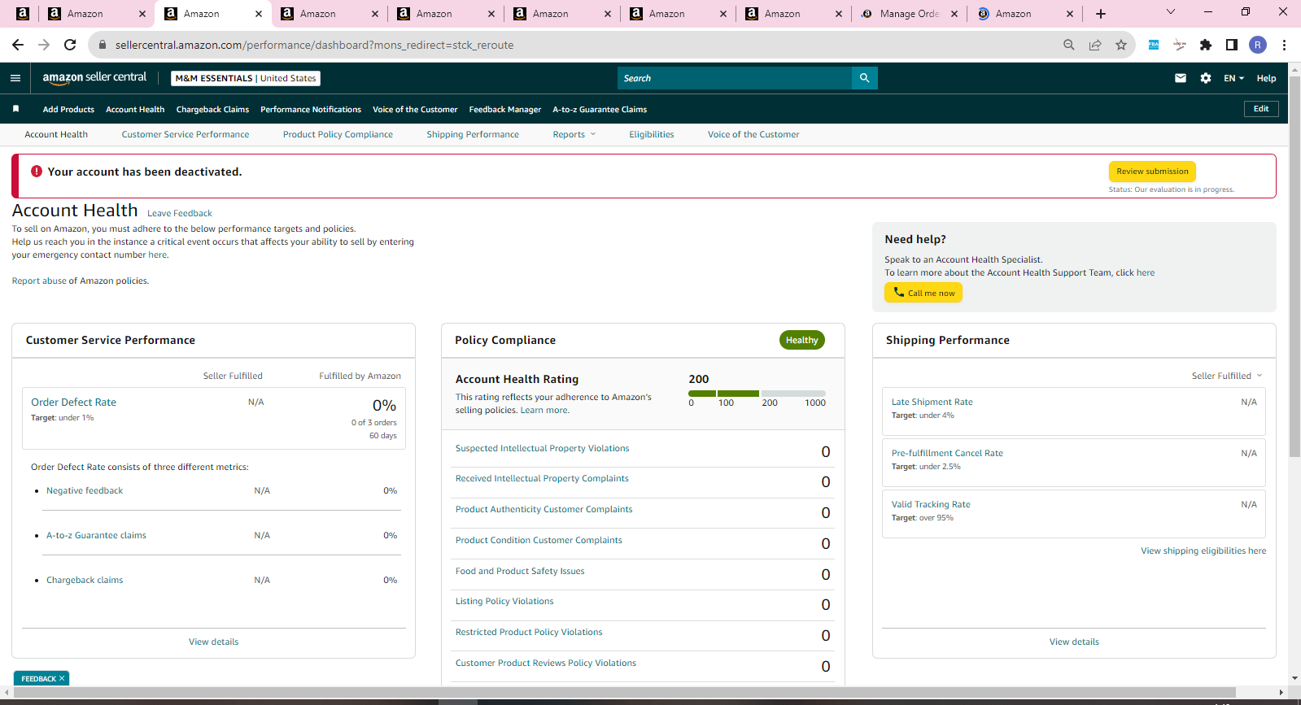This screenshot has height=705, width=1301.
Task: Click the Account Health Rating progress bar
Action: (757, 394)
